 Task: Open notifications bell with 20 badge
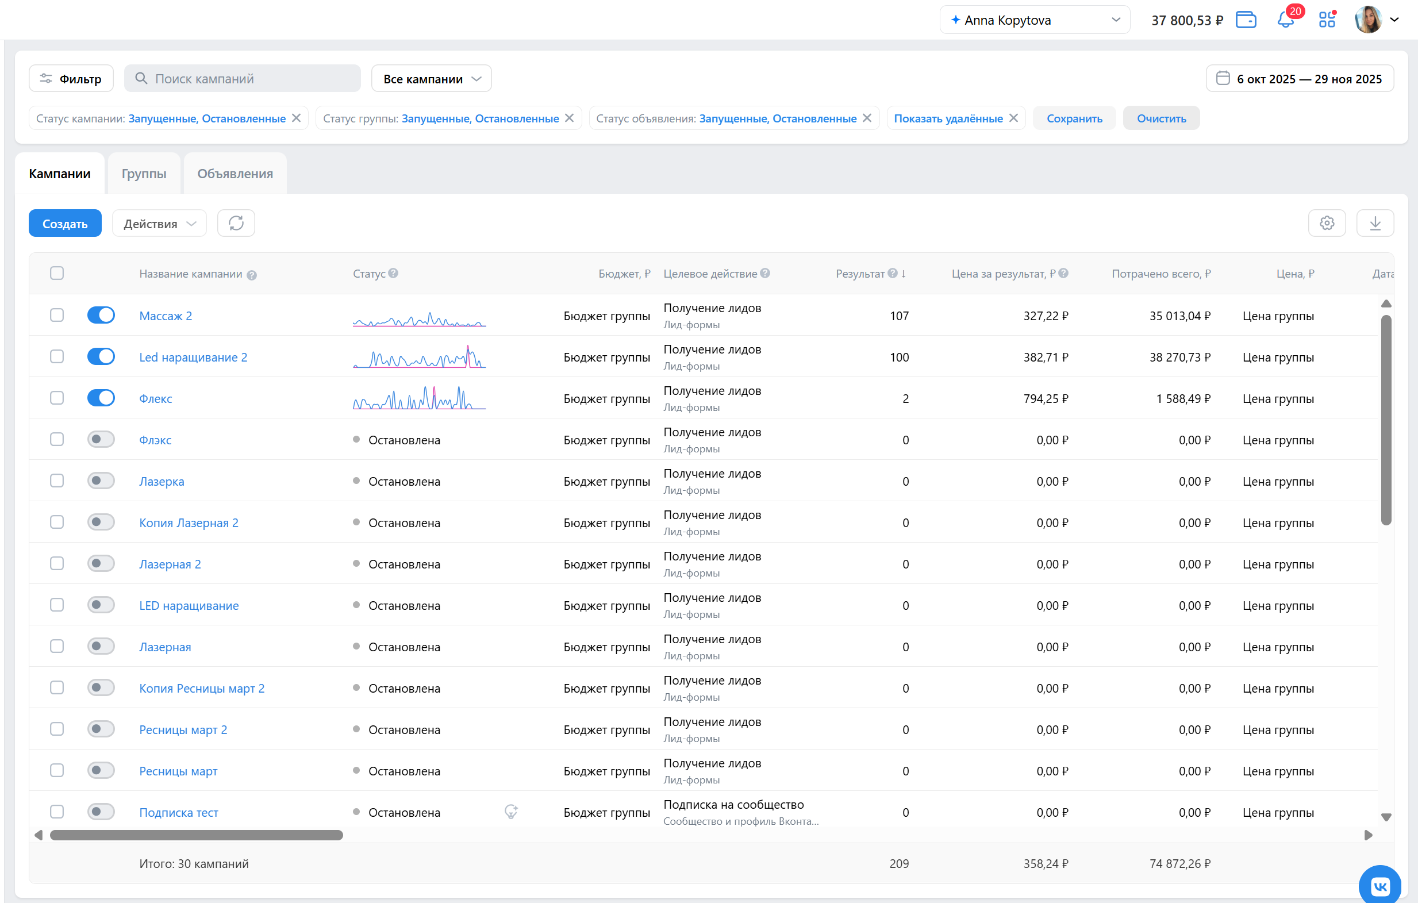[x=1285, y=20]
